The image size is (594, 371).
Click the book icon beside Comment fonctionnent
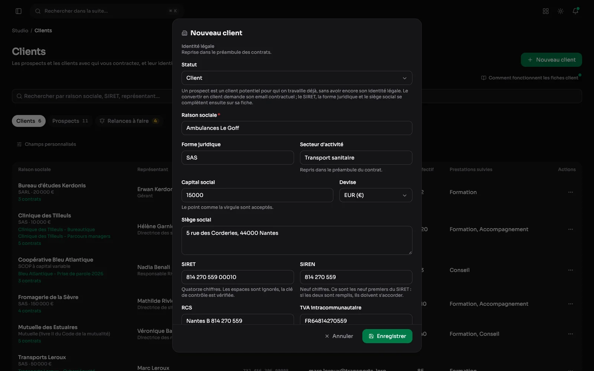coord(484,78)
